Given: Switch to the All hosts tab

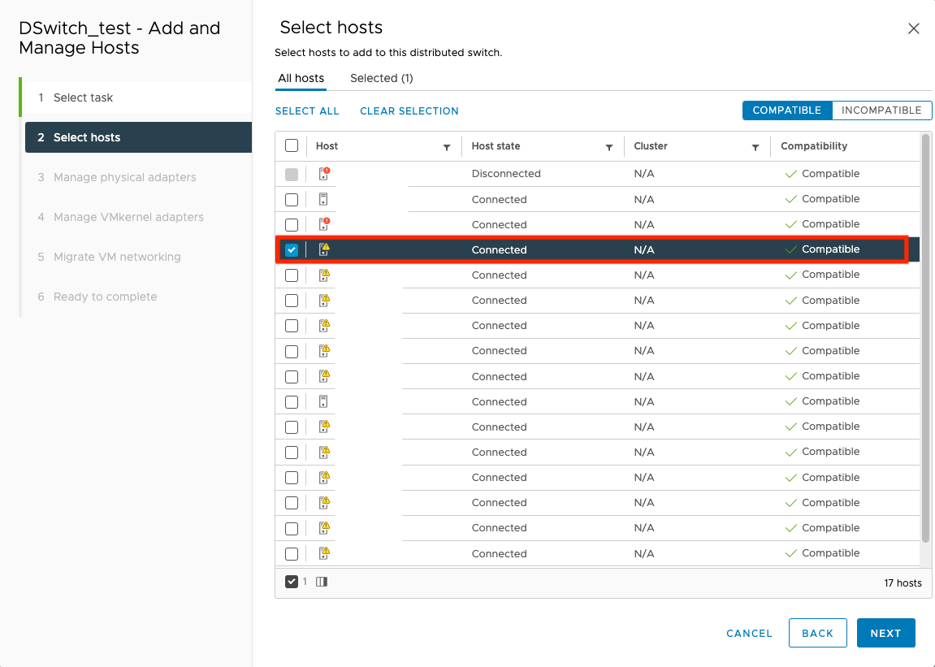Looking at the screenshot, I should click(x=301, y=78).
